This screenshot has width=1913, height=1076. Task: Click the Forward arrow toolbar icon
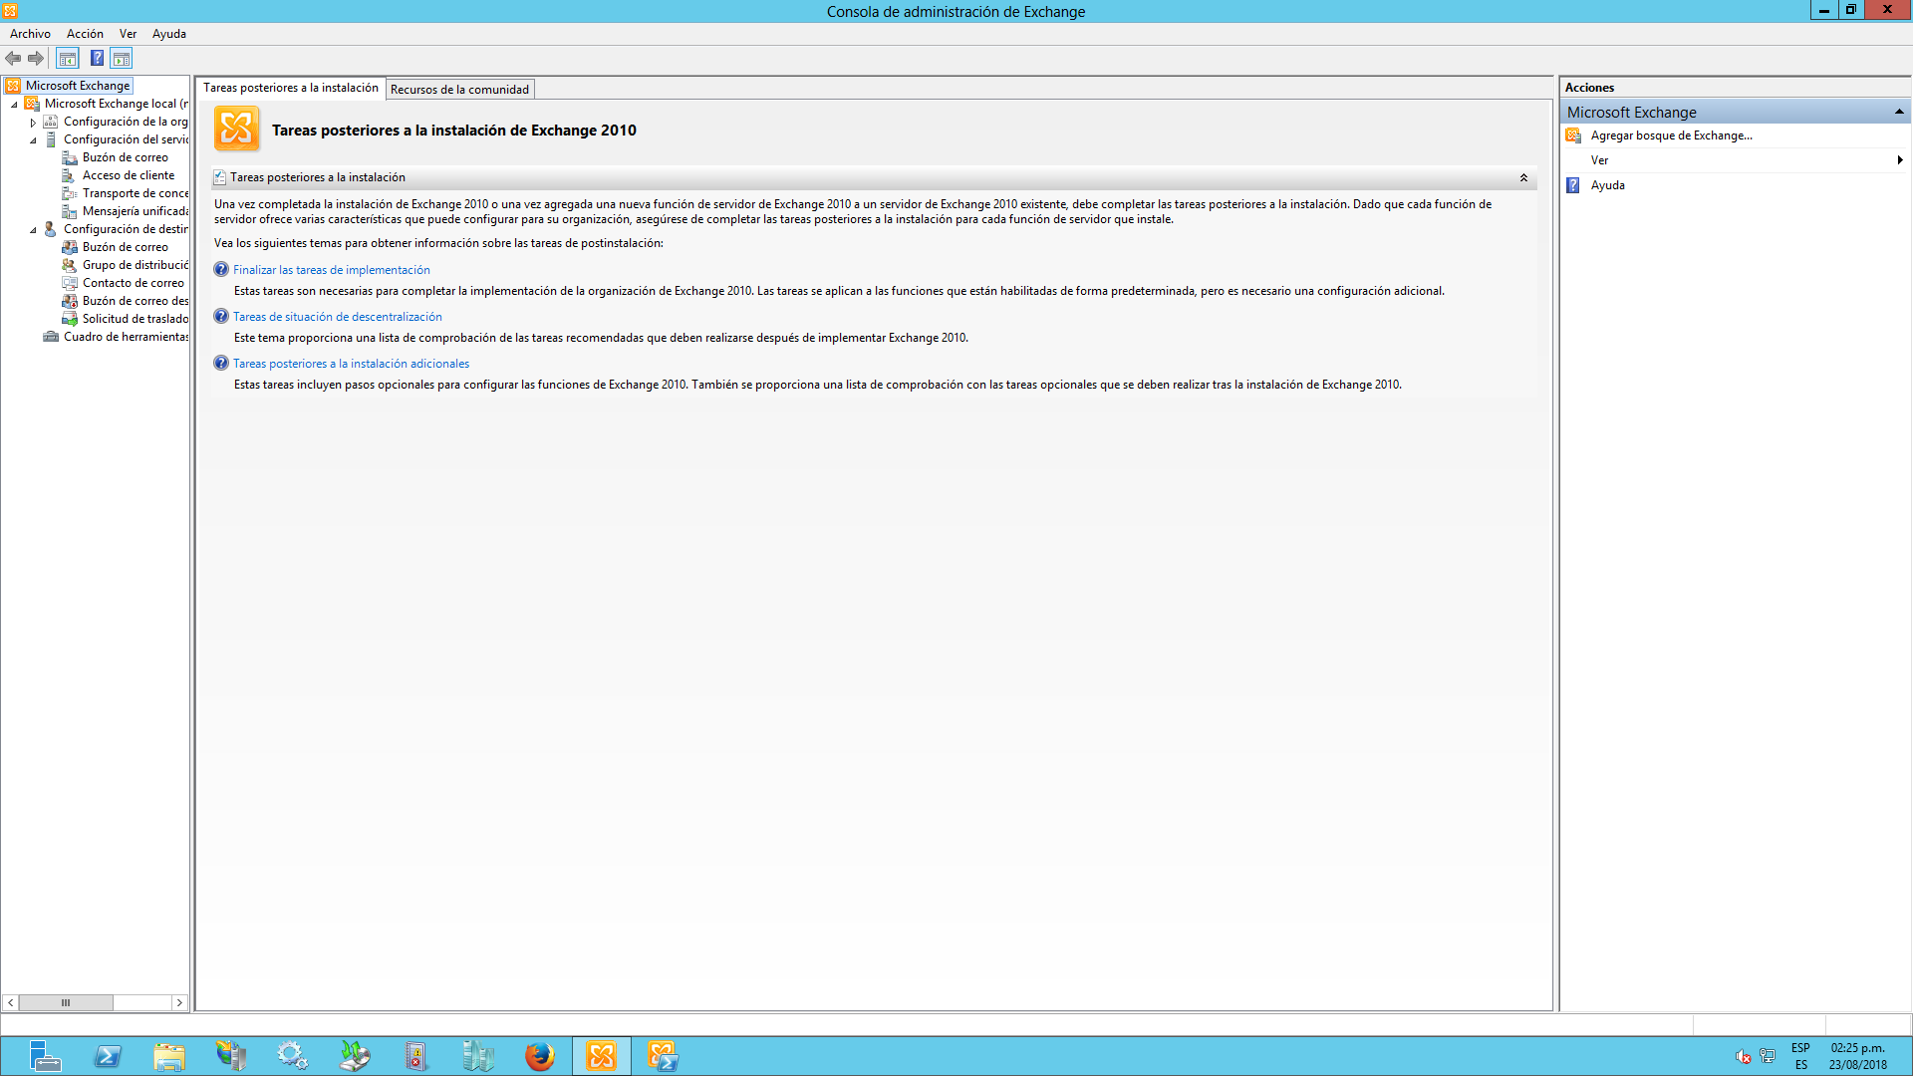click(36, 59)
